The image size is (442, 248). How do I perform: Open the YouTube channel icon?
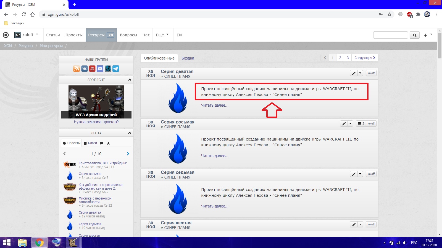[92, 69]
